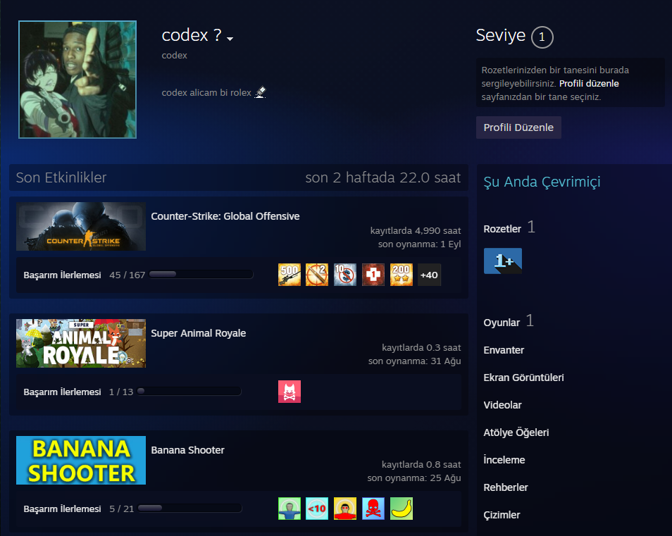Click the Seviye level heading

tap(501, 35)
